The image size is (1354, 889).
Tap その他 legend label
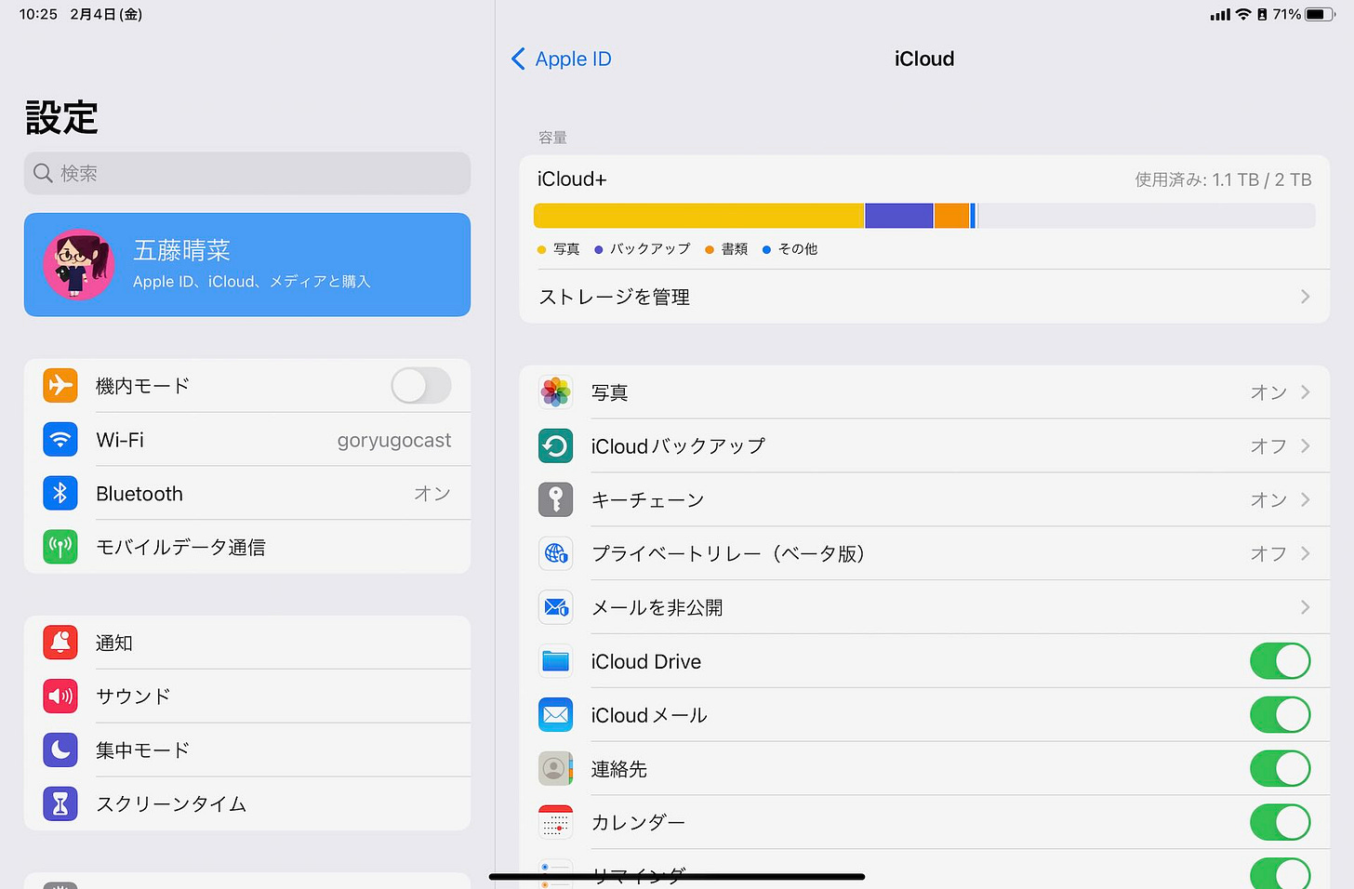pos(798,249)
